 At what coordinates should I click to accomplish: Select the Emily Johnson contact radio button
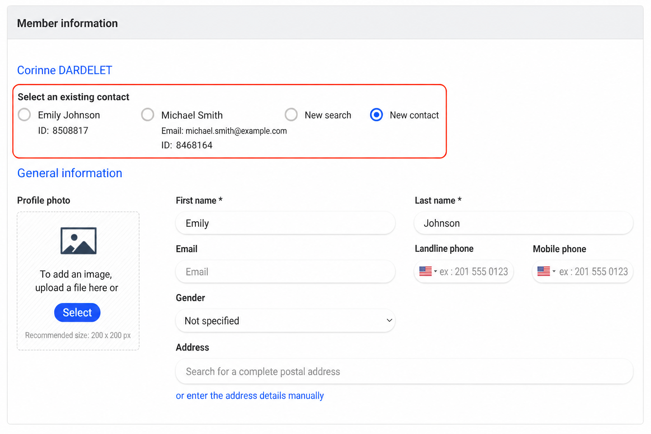coord(25,114)
